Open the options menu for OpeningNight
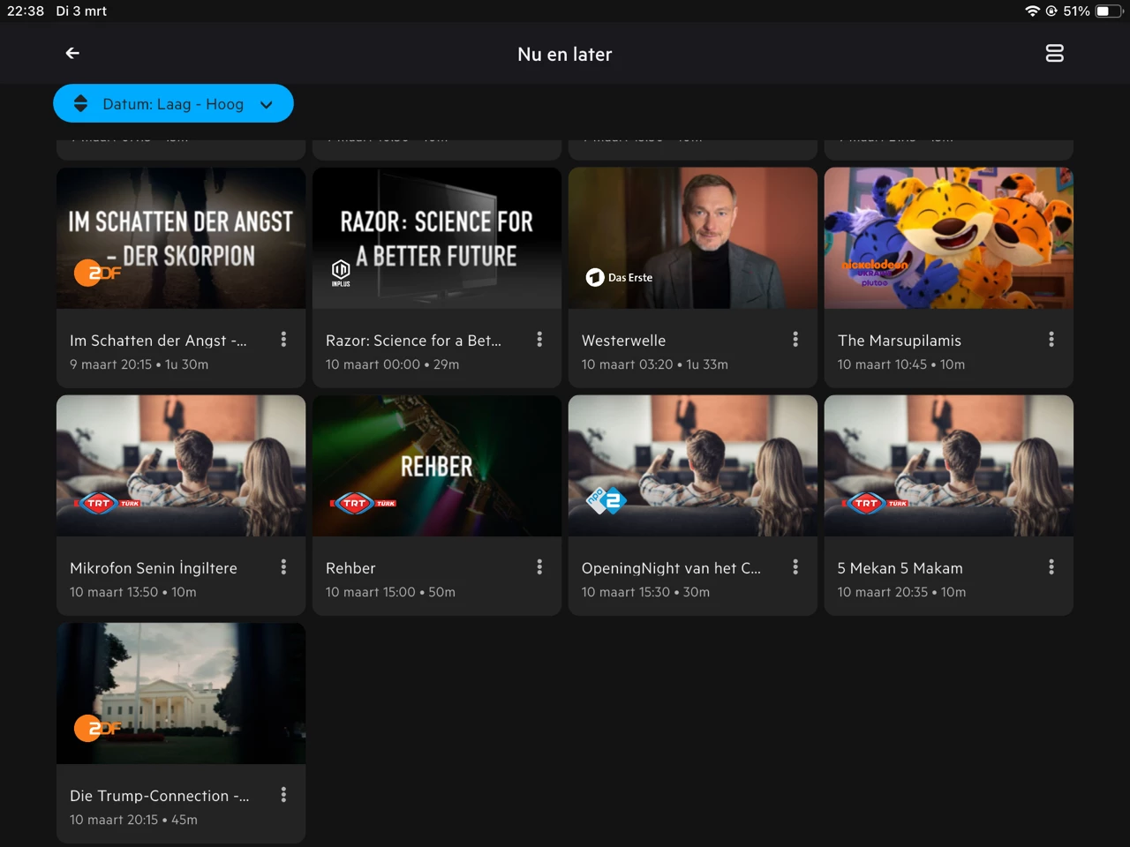Image resolution: width=1130 pixels, height=847 pixels. 795,567
